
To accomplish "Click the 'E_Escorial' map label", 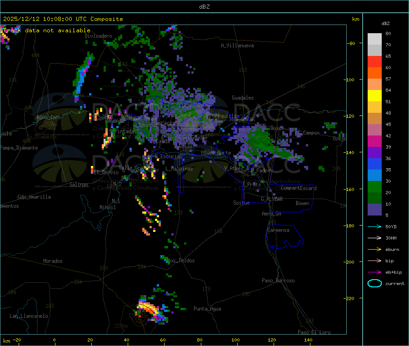I will pos(169,156).
